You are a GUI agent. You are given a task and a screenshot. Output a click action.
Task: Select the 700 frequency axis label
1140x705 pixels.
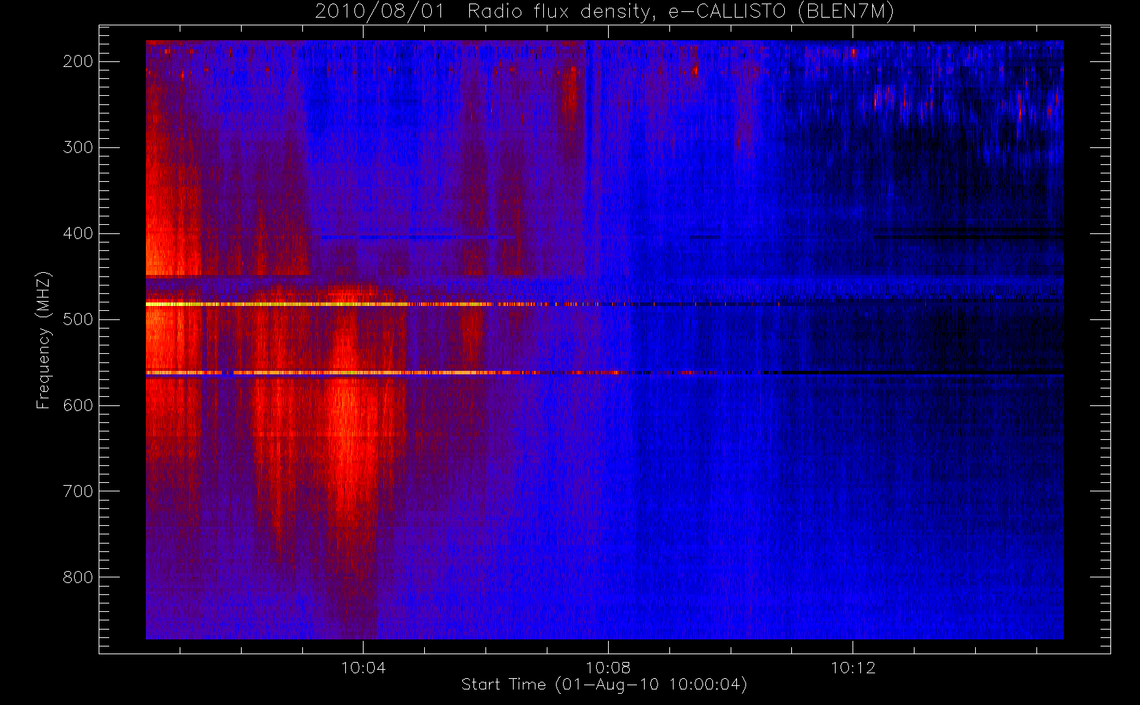coord(78,491)
